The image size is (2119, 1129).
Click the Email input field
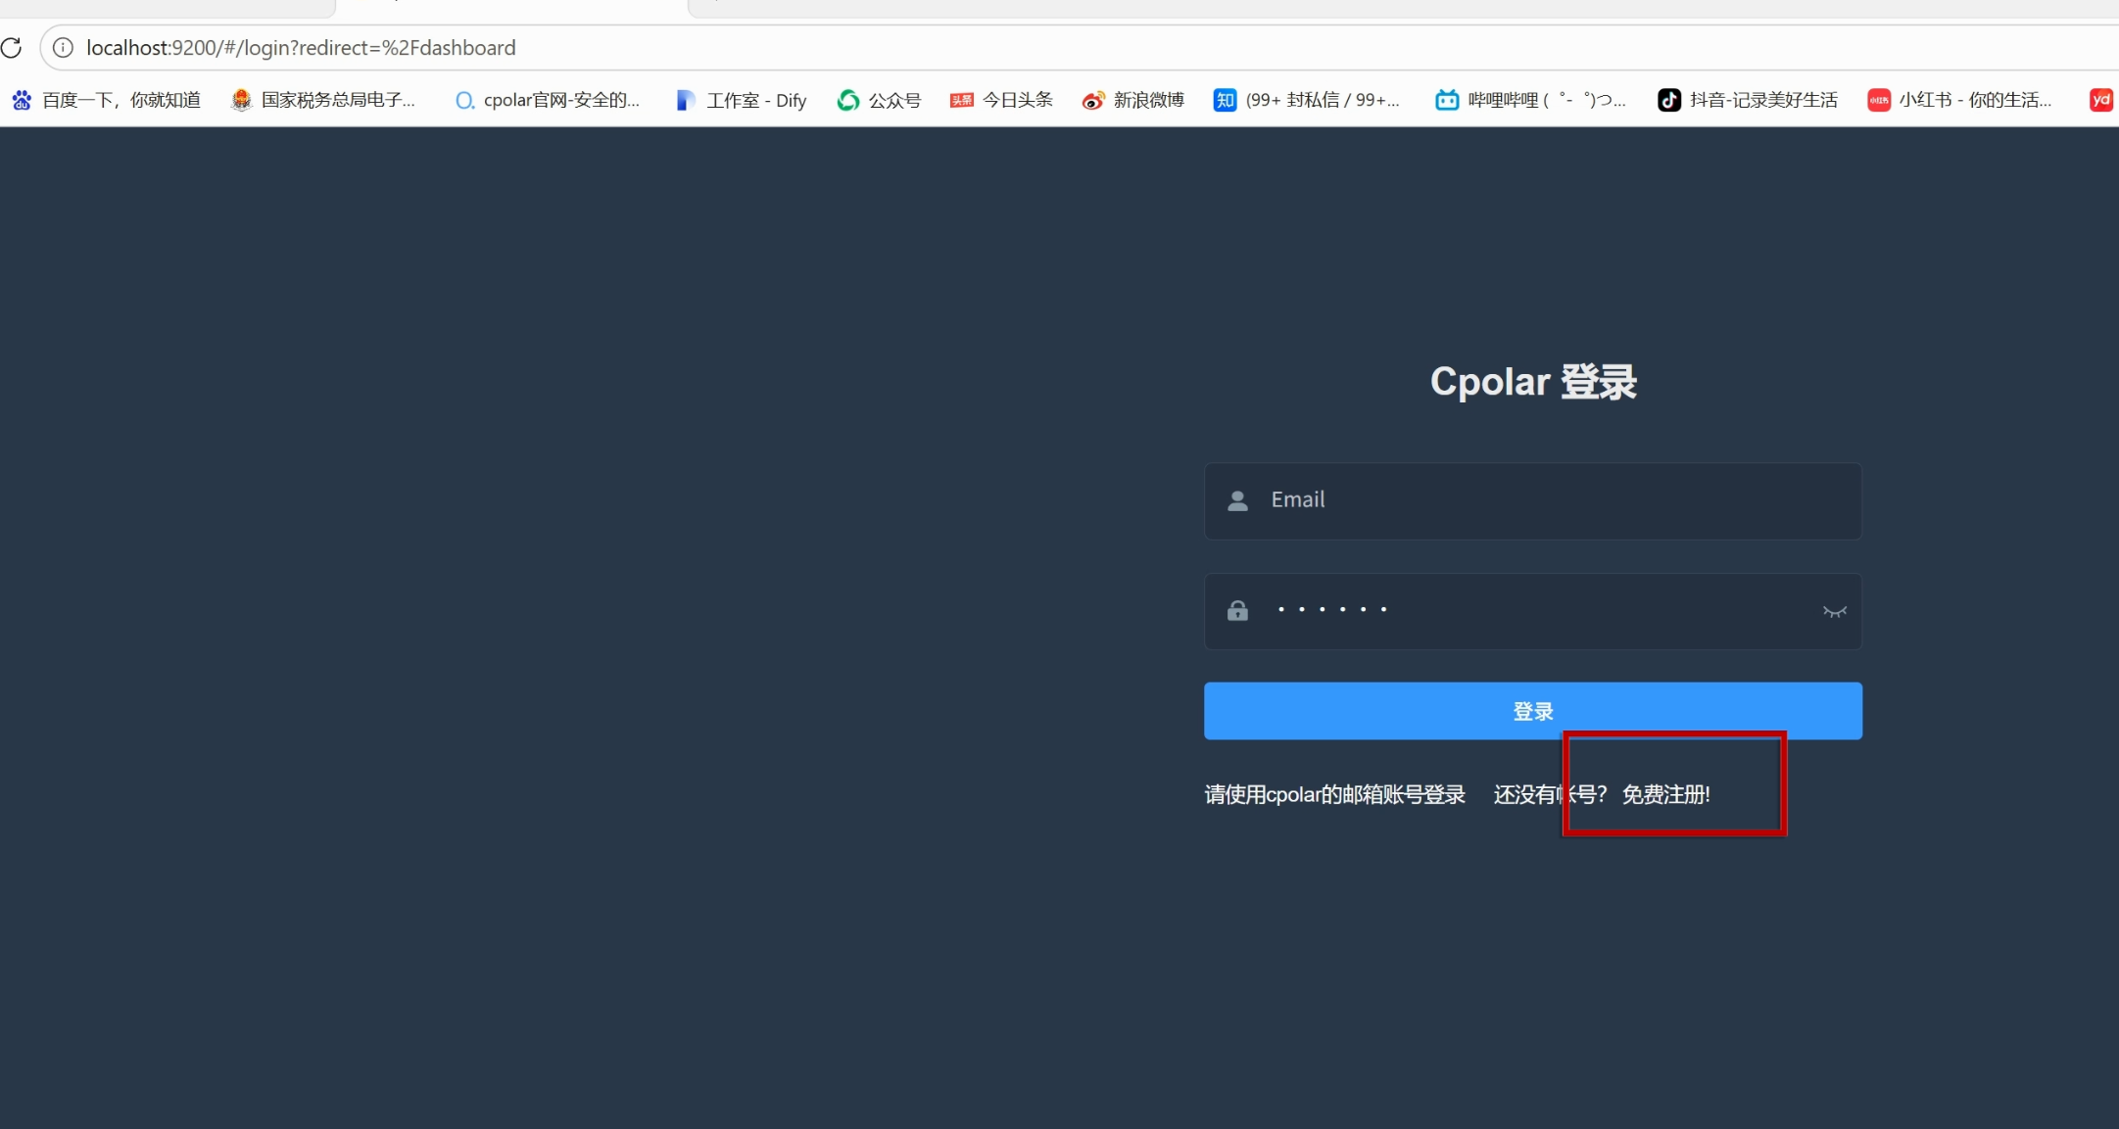tap(1532, 500)
